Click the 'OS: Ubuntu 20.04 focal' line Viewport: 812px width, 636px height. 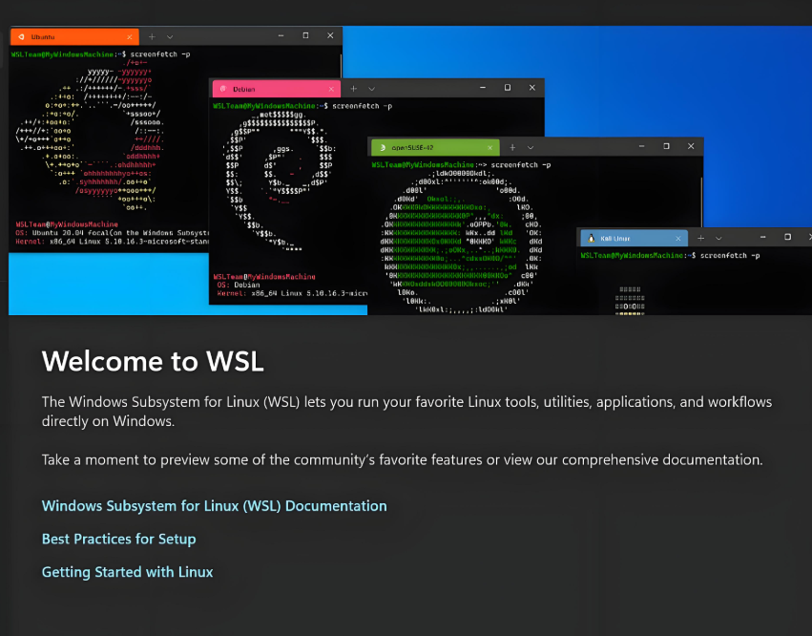(x=112, y=233)
